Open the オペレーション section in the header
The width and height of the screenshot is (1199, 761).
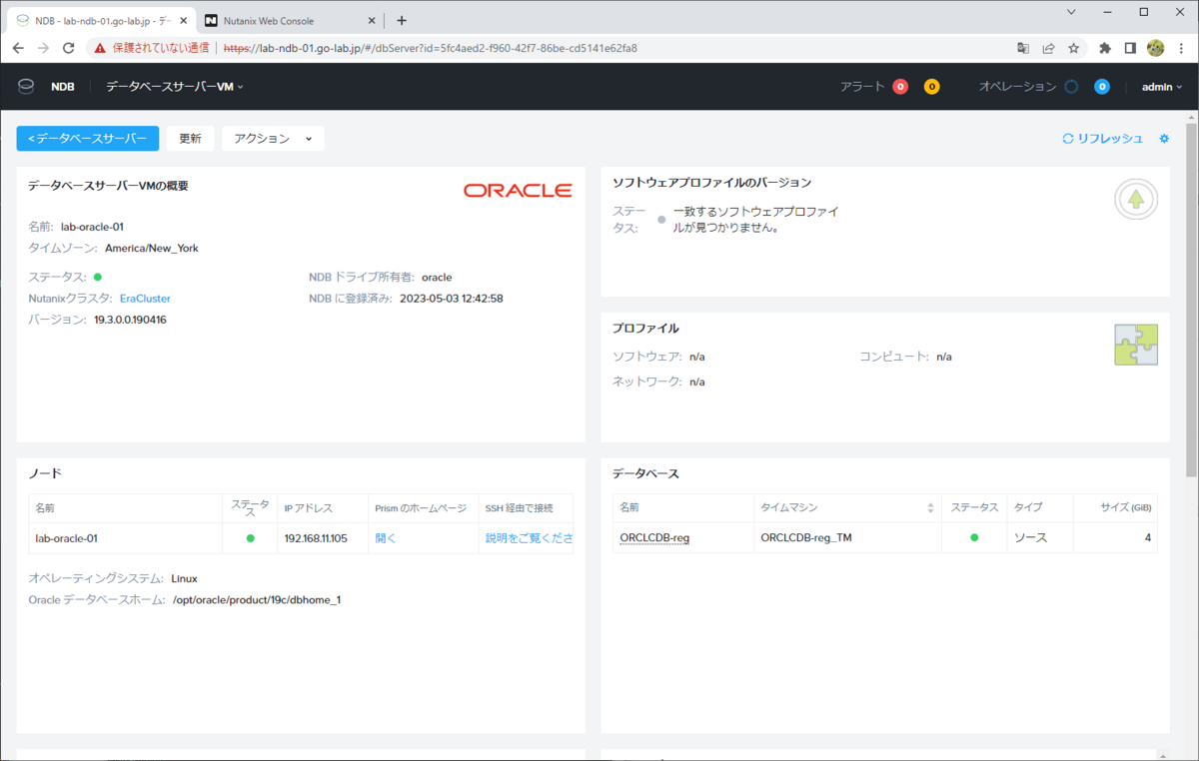pyautogui.click(x=1017, y=87)
